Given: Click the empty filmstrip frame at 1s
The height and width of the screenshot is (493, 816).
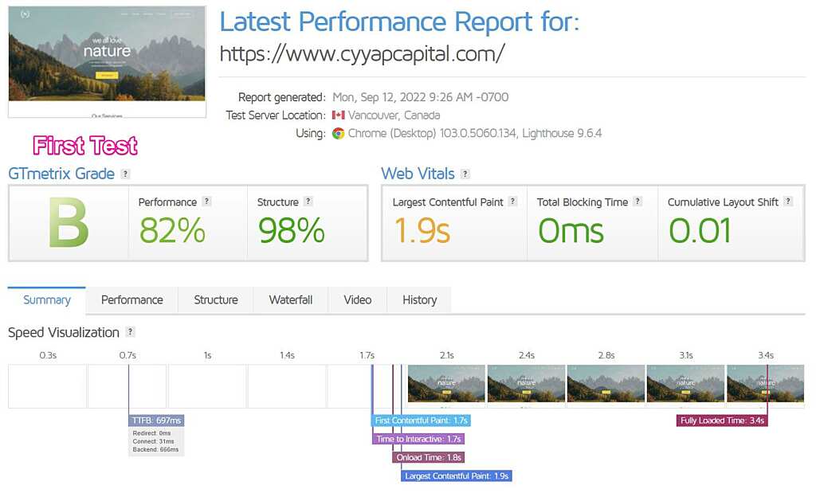Looking at the screenshot, I should pyautogui.click(x=207, y=386).
